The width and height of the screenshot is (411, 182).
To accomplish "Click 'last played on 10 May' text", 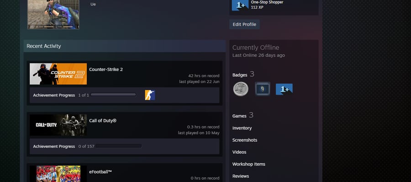I will tap(199, 133).
